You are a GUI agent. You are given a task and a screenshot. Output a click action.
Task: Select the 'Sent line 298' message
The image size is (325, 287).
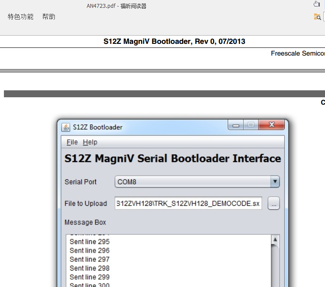pyautogui.click(x=90, y=268)
